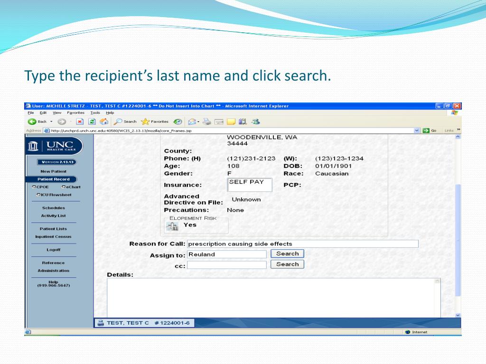Click the Research books icon
Screen dimensions: 486x364
[243, 122]
